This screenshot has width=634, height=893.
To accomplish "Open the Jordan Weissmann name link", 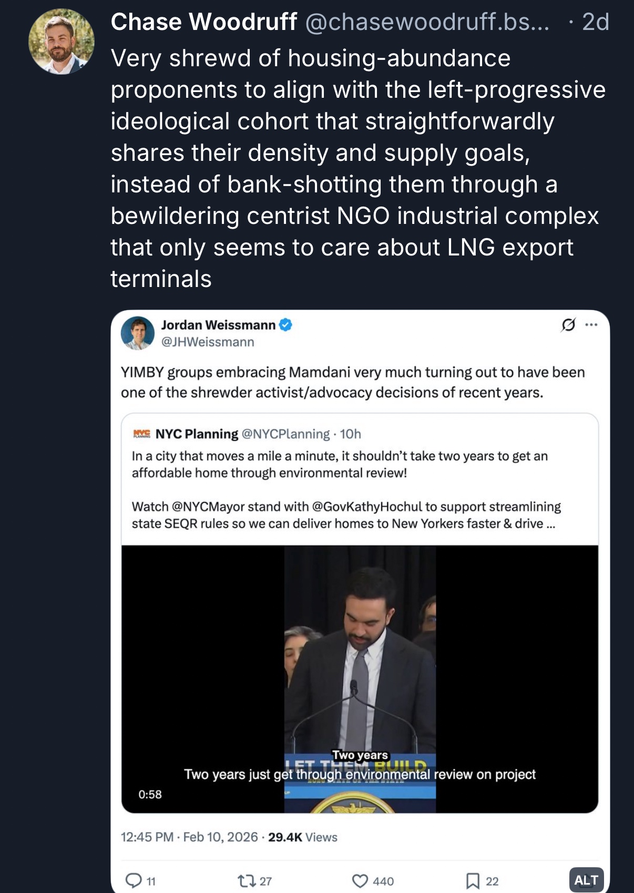I will tap(218, 325).
